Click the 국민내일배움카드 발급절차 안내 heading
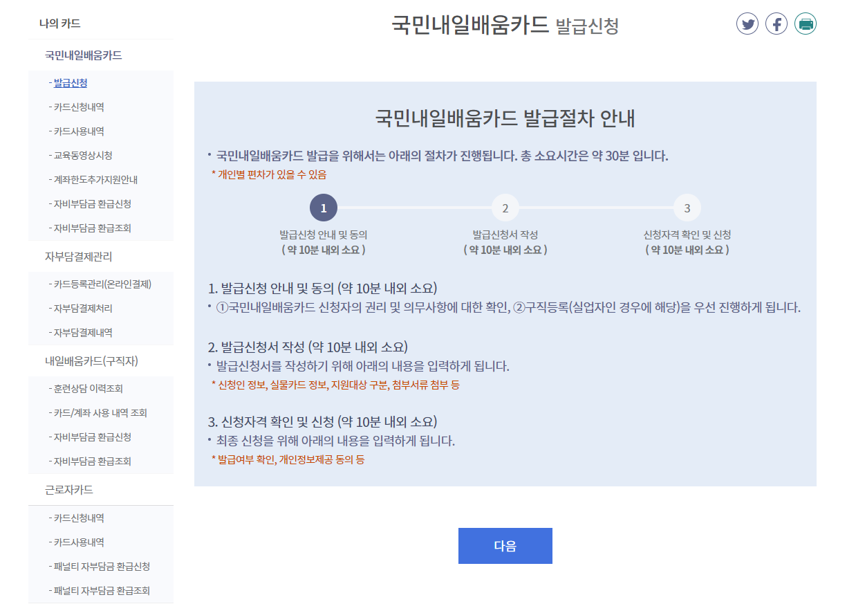Screen dimensions: 865x613 pyautogui.click(x=505, y=118)
